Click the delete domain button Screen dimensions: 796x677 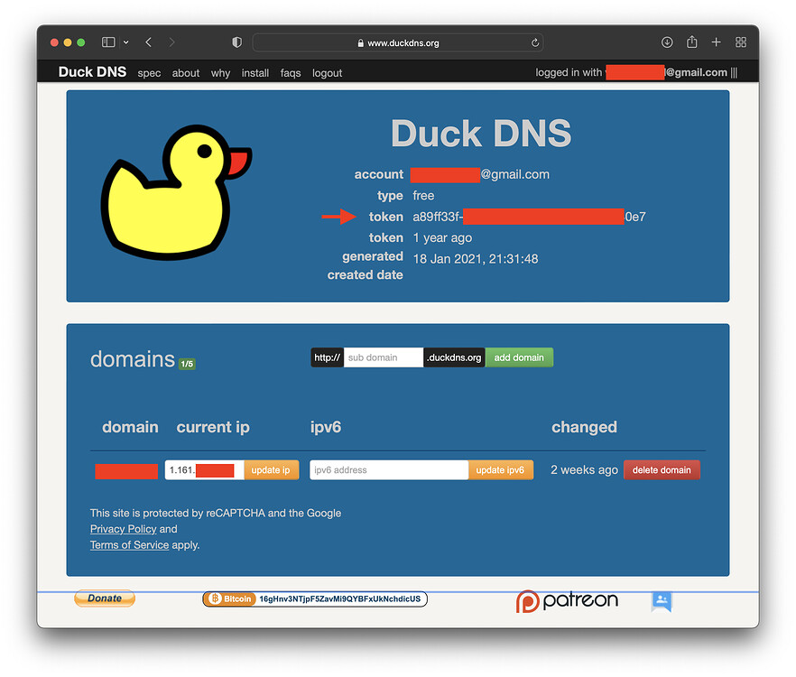[x=662, y=470]
